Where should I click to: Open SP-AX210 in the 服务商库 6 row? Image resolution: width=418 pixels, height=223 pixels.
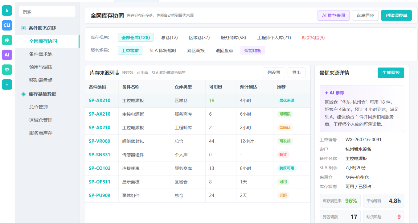click(x=100, y=114)
